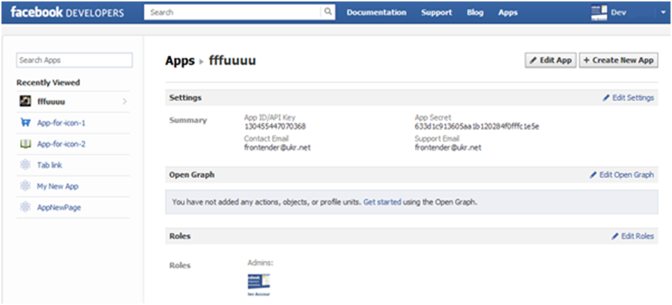Viewport: 672px width, 305px height.
Task: Click the Edit App button
Action: 551,61
